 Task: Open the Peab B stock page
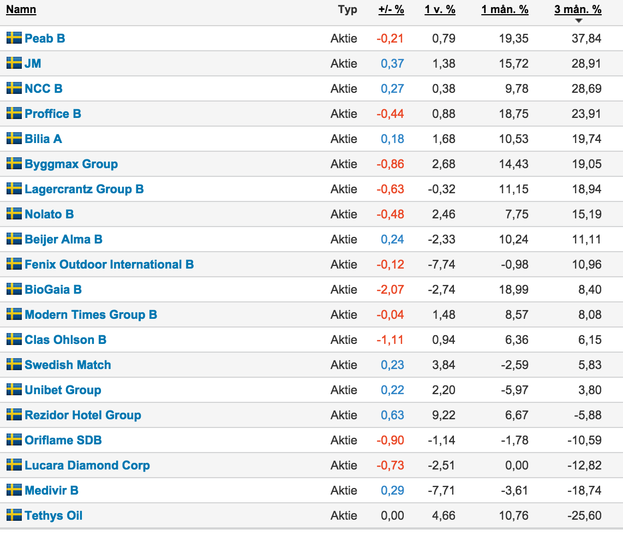tap(45, 38)
